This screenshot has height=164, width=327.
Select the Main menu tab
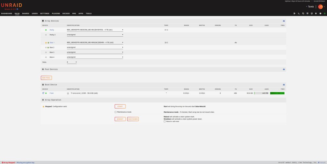17,13
